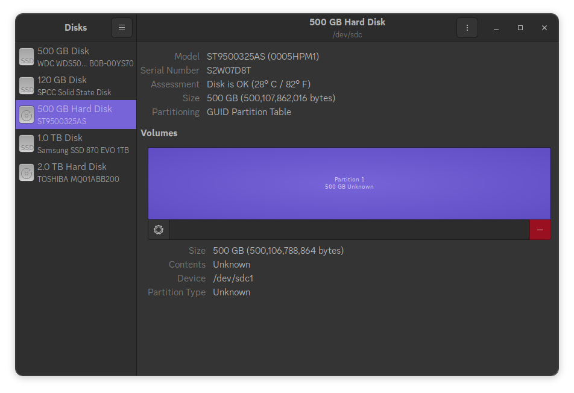Click the /dev/sdc1 device value
The image size is (574, 393).
pyautogui.click(x=233, y=278)
